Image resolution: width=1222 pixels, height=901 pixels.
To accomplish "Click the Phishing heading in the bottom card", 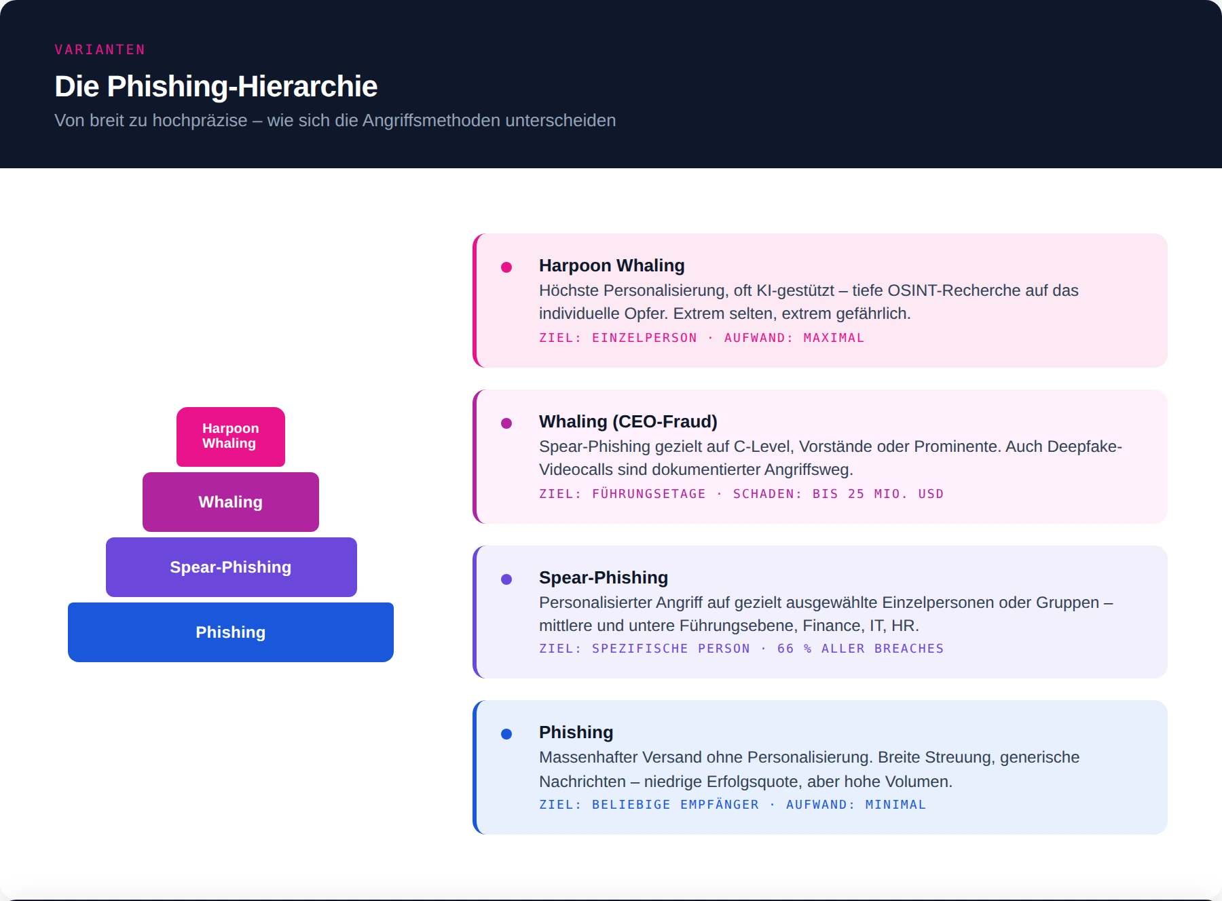I will (576, 732).
